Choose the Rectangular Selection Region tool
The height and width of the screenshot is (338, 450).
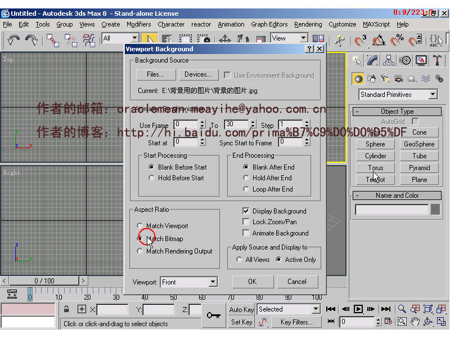pos(186,39)
